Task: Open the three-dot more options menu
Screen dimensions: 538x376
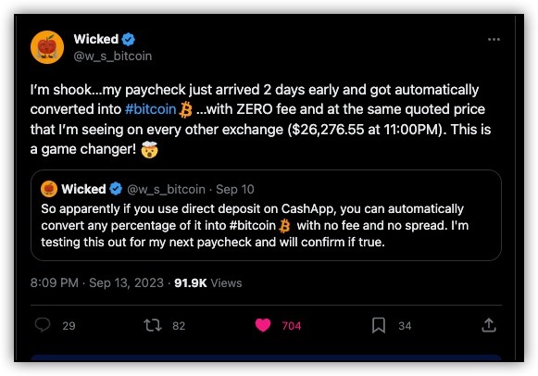Action: click(x=494, y=40)
